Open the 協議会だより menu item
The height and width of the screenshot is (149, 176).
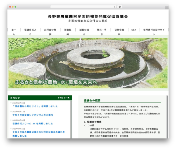(30, 32)
